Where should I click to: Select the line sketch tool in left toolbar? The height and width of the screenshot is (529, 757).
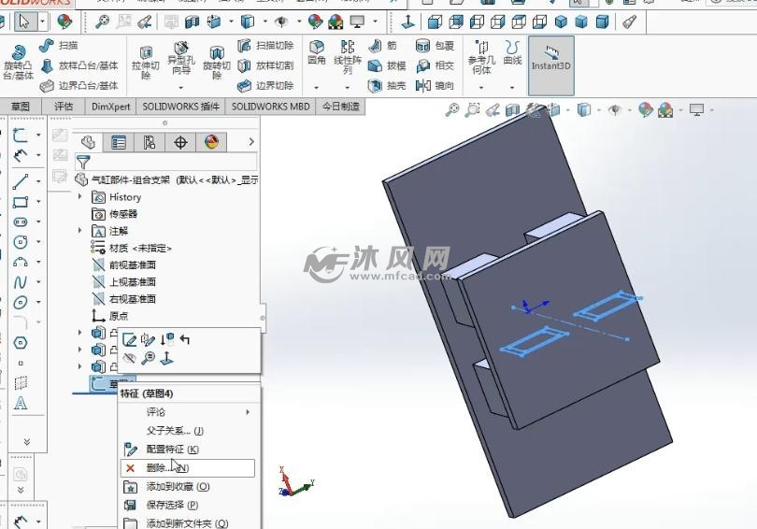click(x=21, y=181)
